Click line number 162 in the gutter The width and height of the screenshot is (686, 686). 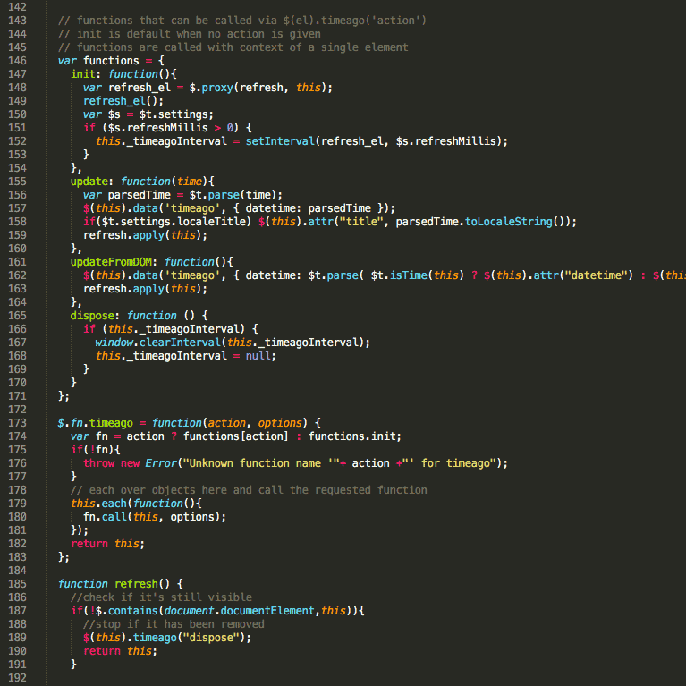tap(17, 275)
